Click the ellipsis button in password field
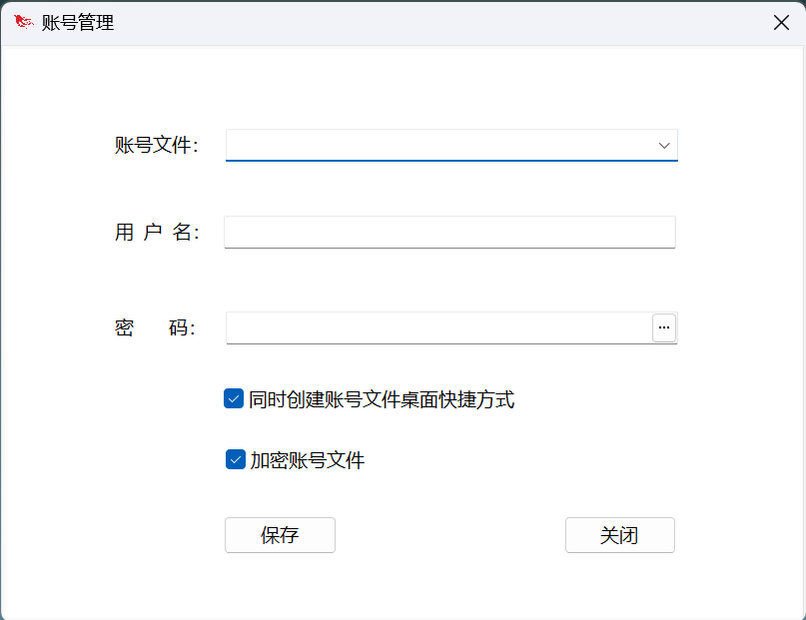 pos(664,327)
